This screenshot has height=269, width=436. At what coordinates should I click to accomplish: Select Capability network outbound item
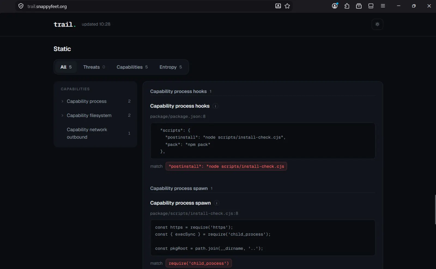tap(96, 133)
